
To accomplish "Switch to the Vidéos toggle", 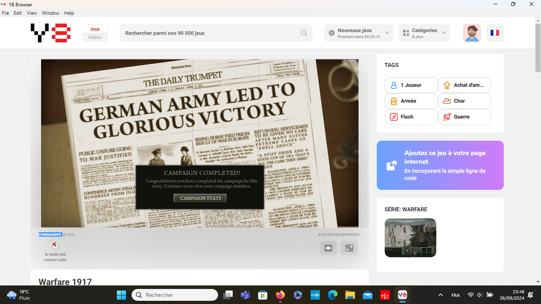I will (x=95, y=37).
